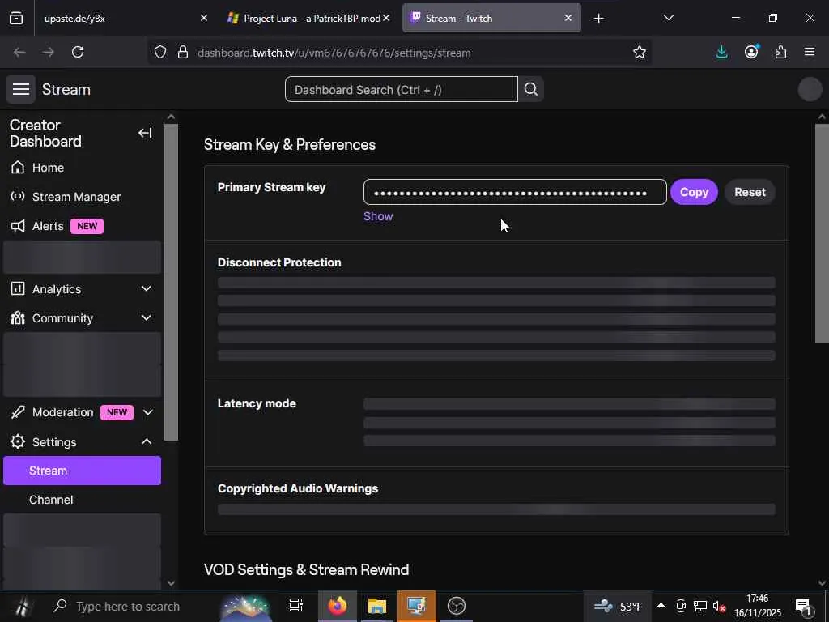This screenshot has width=829, height=622.
Task: Click the Settings gear icon
Action: point(18,441)
